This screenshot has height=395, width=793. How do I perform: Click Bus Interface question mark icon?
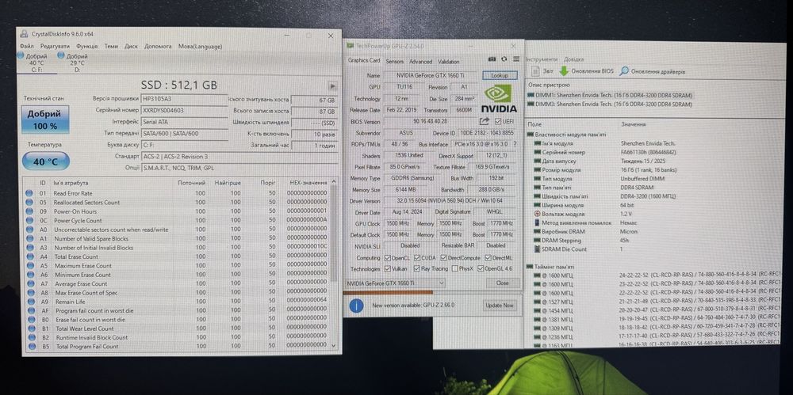515,144
